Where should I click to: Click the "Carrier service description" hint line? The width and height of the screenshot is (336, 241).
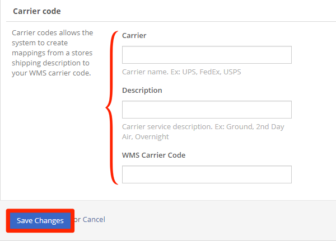point(203,127)
